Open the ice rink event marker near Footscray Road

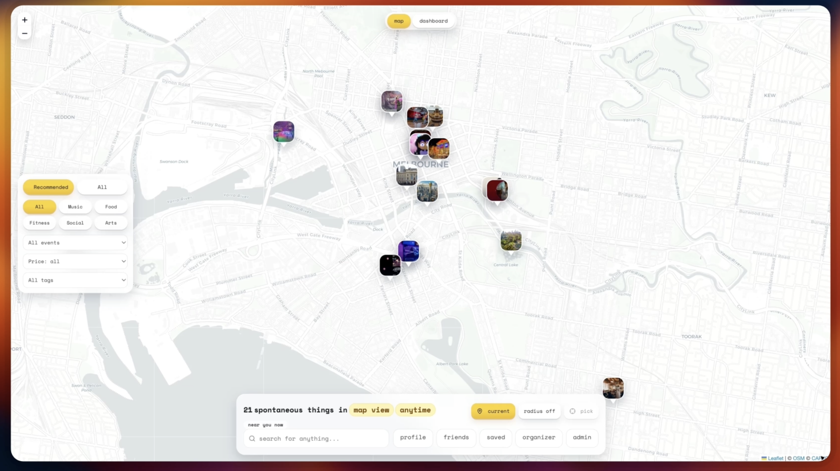pyautogui.click(x=284, y=132)
